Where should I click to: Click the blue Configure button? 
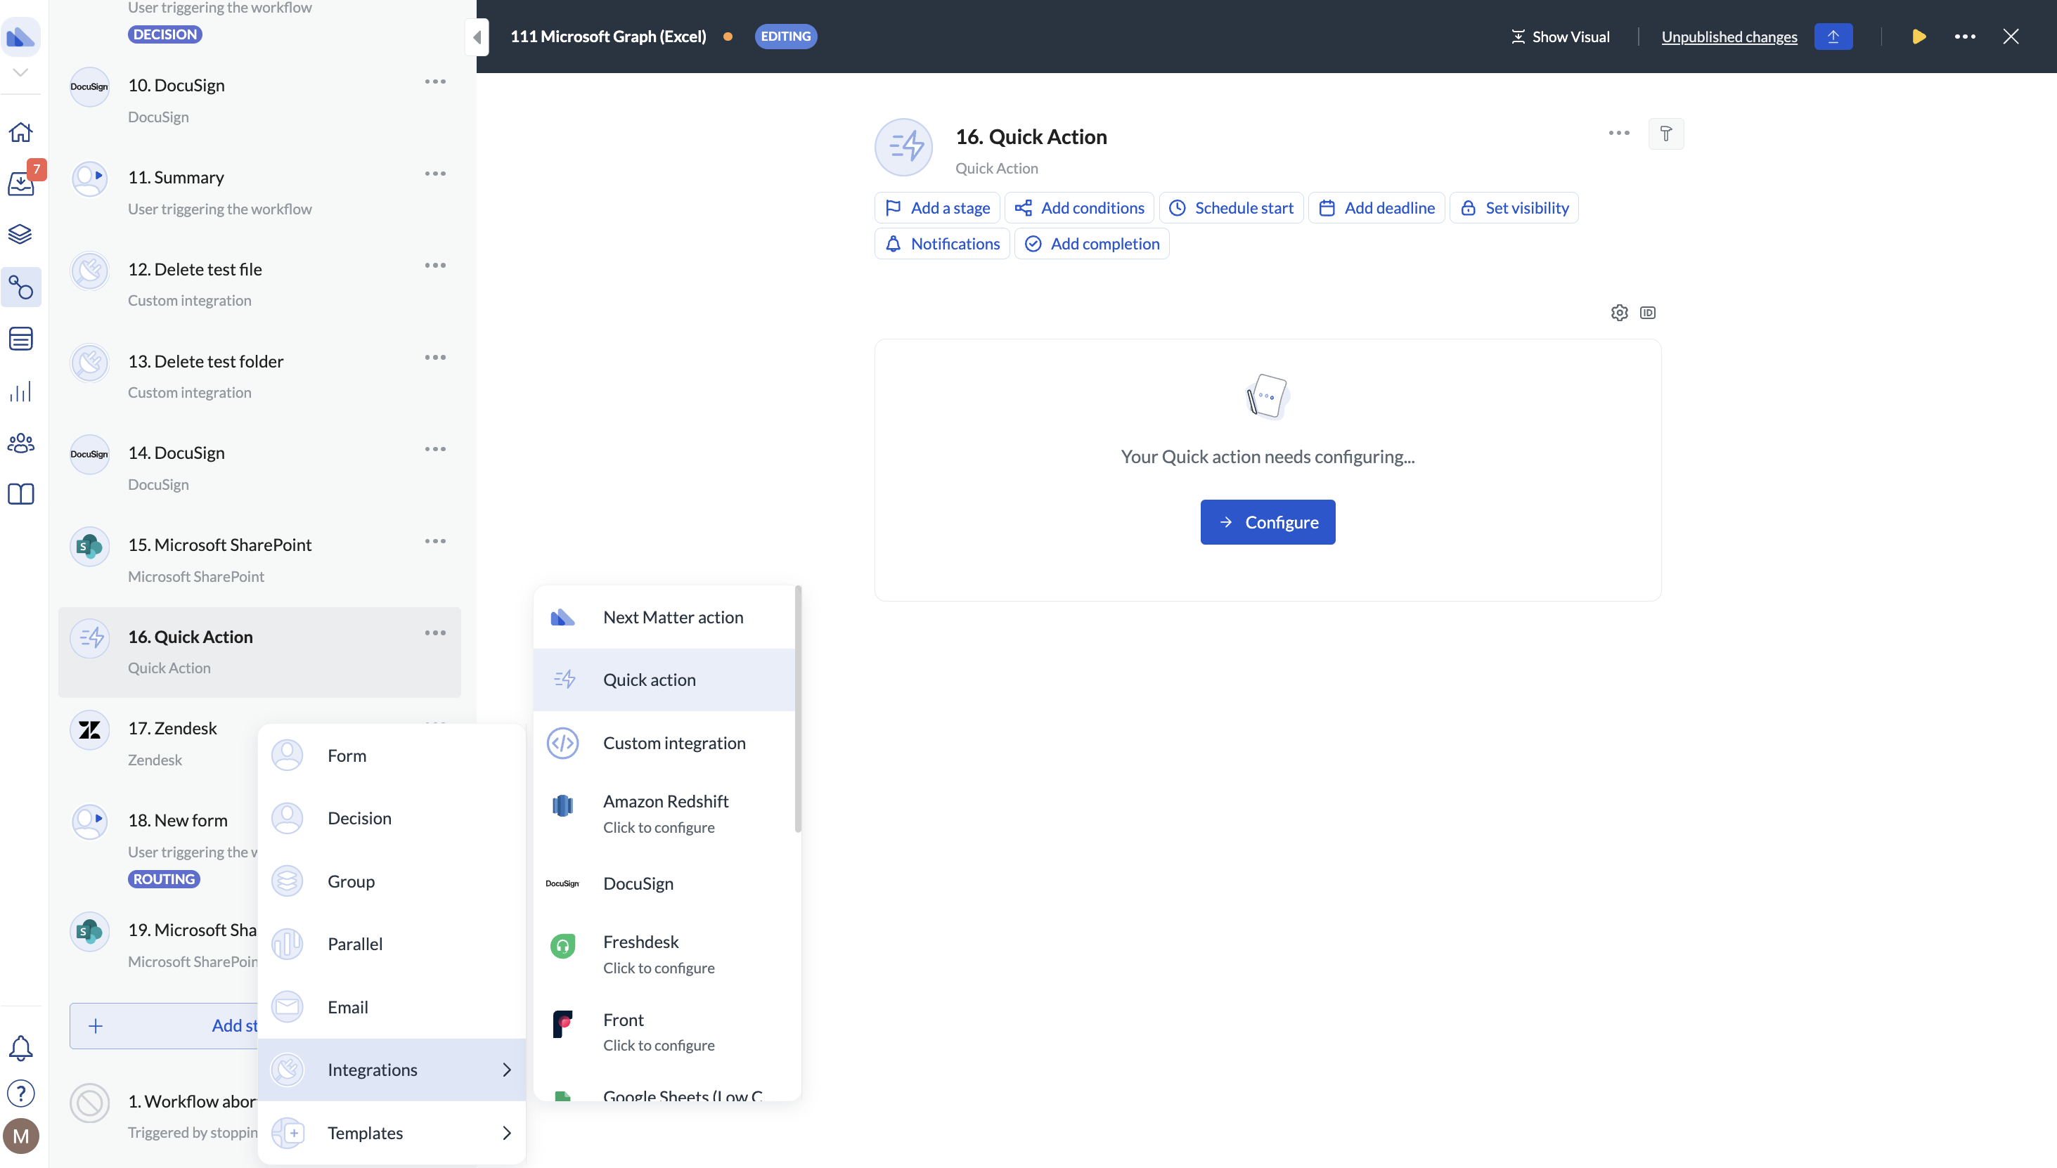tap(1268, 522)
